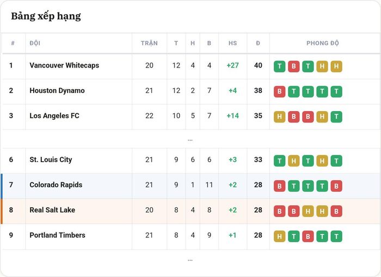Click the HS goal difference column header

tap(232, 43)
